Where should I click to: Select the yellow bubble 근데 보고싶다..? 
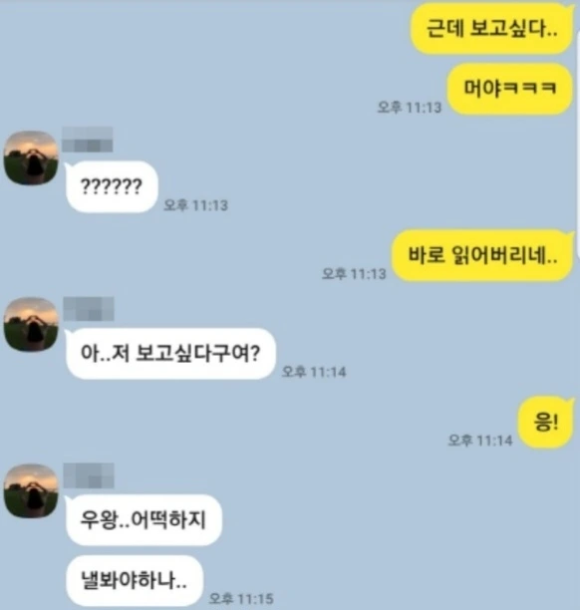point(492,28)
